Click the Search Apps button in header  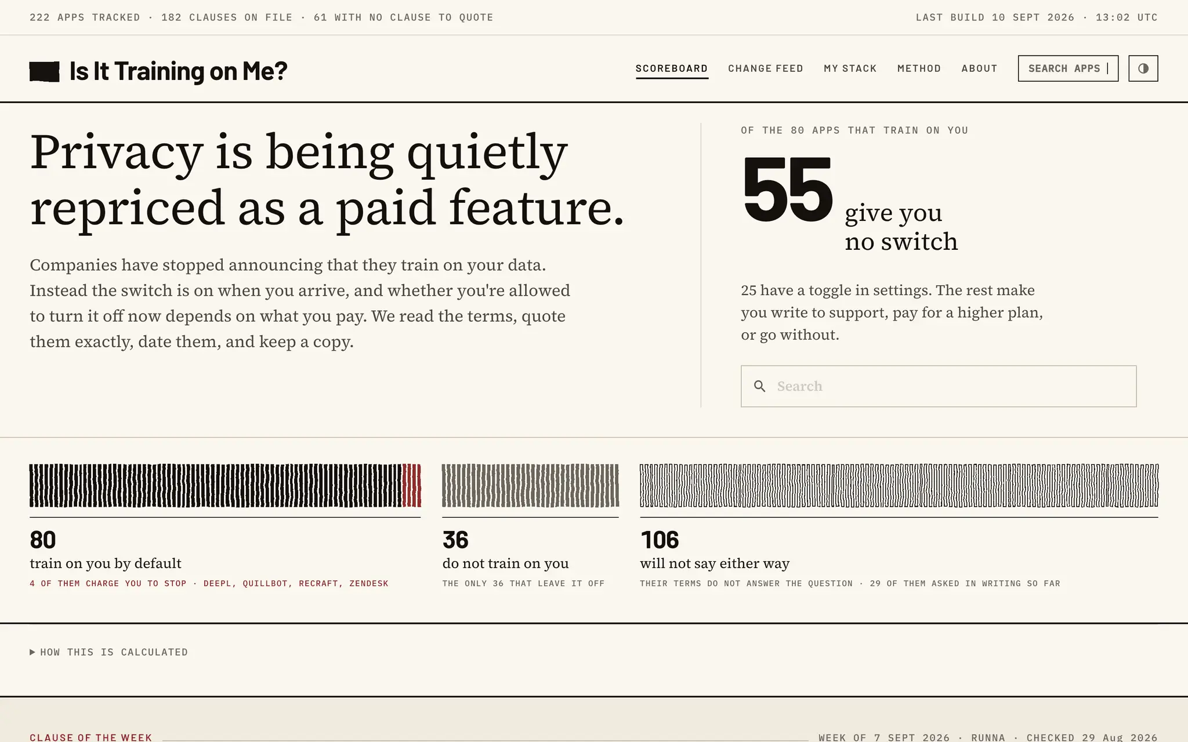point(1068,68)
